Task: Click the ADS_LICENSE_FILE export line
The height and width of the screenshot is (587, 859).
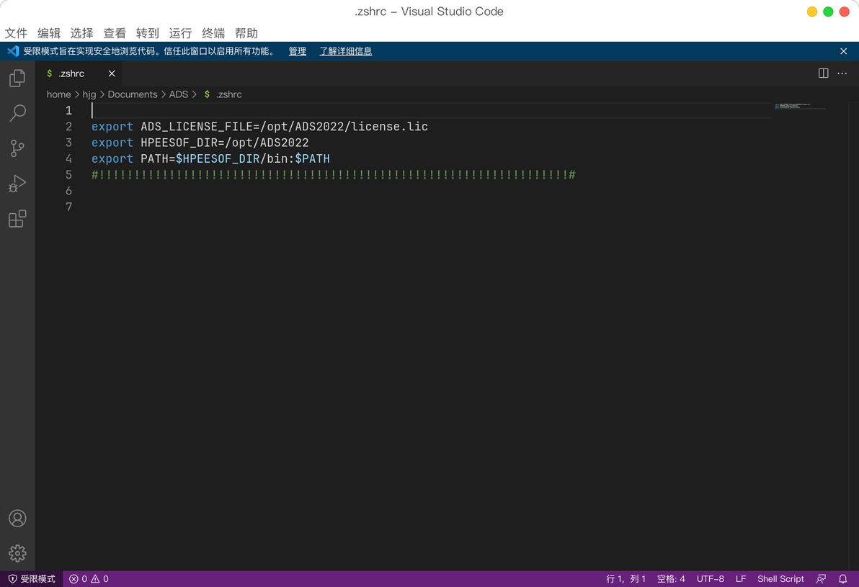Action: [259, 127]
